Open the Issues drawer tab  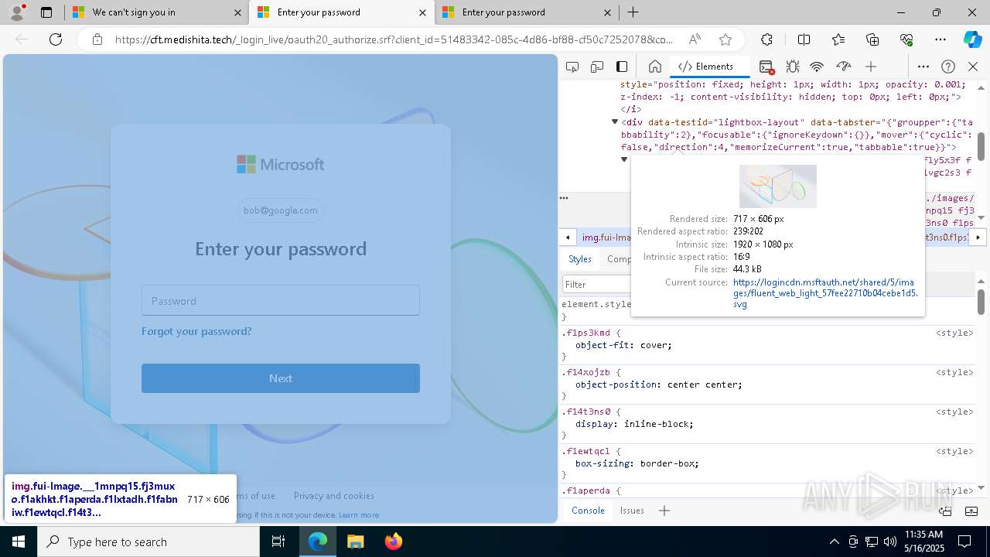pyautogui.click(x=632, y=511)
